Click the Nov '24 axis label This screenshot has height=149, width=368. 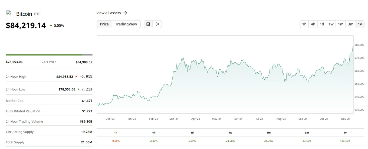[x=346, y=119]
